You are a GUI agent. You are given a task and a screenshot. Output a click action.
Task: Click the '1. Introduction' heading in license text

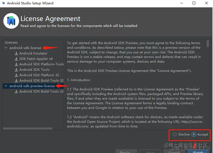(78, 80)
